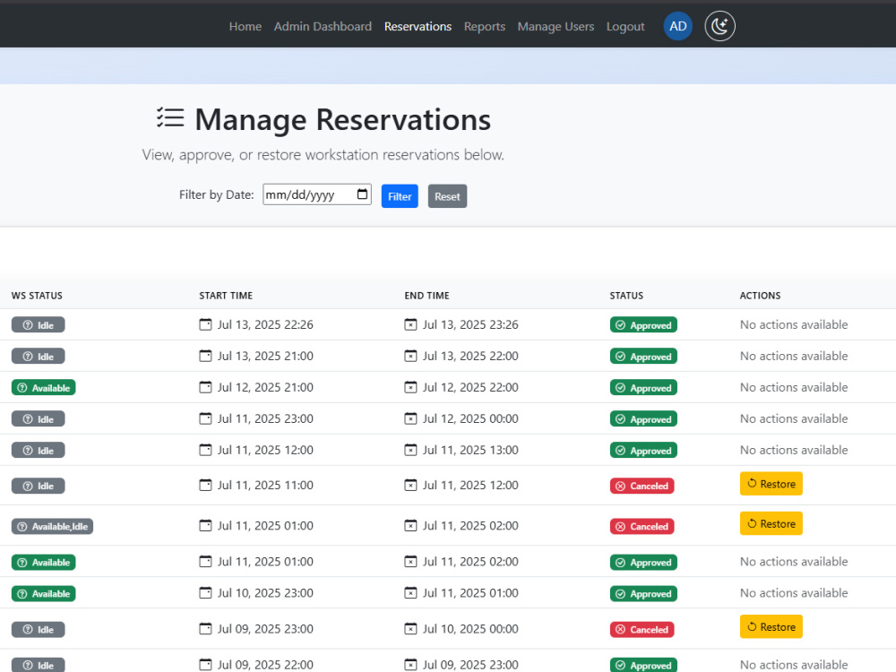Screen dimensions: 896x672
Task: Click the Available,Idle status badge
Action: (x=52, y=526)
